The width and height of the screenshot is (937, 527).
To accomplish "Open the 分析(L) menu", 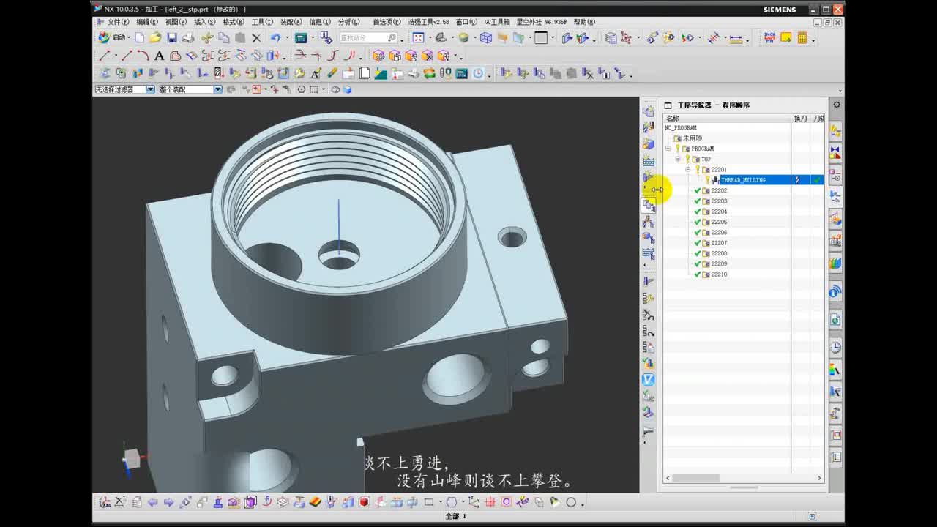I will coord(348,22).
